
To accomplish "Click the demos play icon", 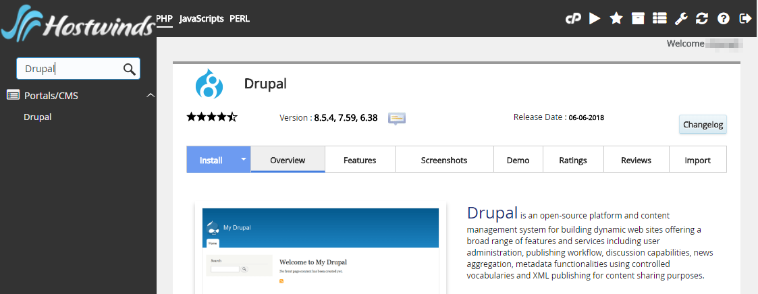I will 595,19.
